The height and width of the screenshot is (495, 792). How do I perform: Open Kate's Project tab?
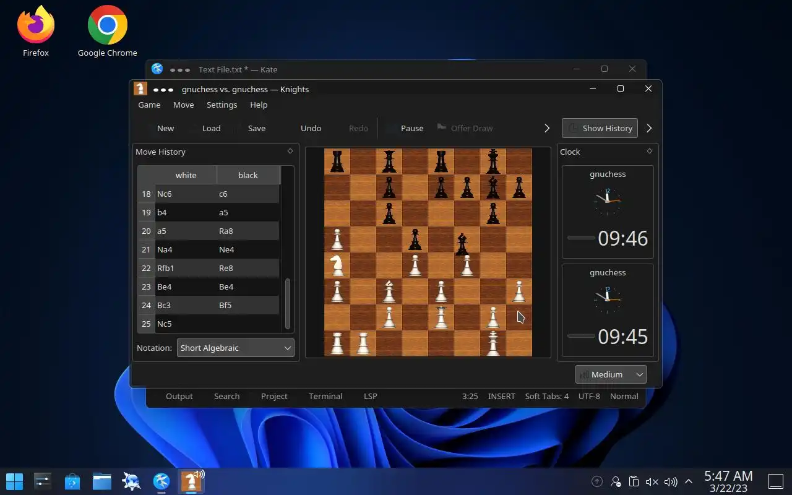[274, 396]
